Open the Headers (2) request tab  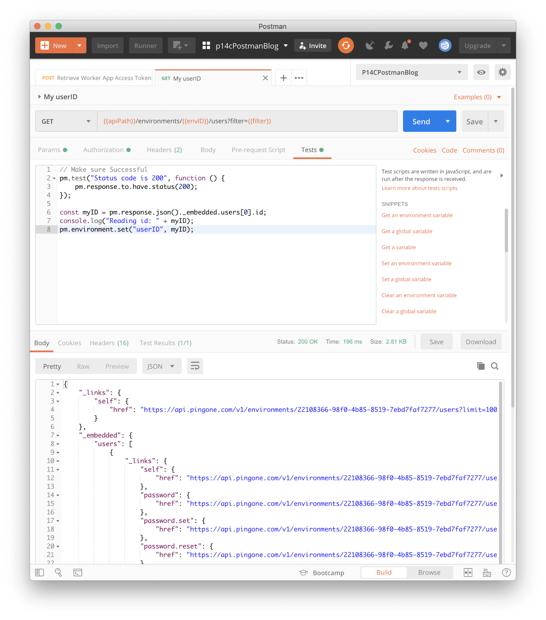[164, 150]
